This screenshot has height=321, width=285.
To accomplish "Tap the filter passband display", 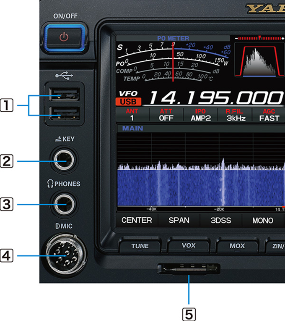I will pyautogui.click(x=259, y=60).
